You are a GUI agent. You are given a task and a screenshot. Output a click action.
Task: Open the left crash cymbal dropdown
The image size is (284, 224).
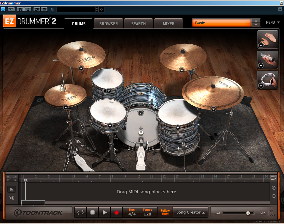click(81, 68)
